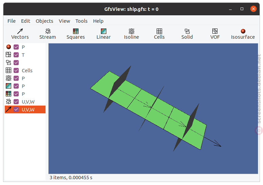263x185 pixels.
Task: Select the highlighted U,V,W vectors label
Action: (28, 110)
